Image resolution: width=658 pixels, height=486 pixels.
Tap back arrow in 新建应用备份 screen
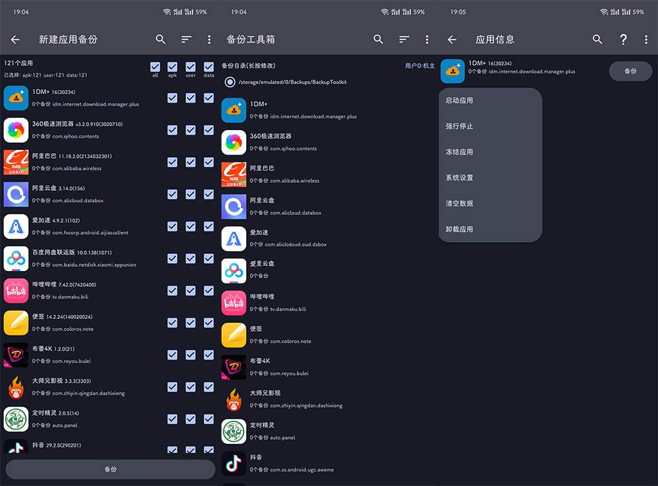(15, 39)
